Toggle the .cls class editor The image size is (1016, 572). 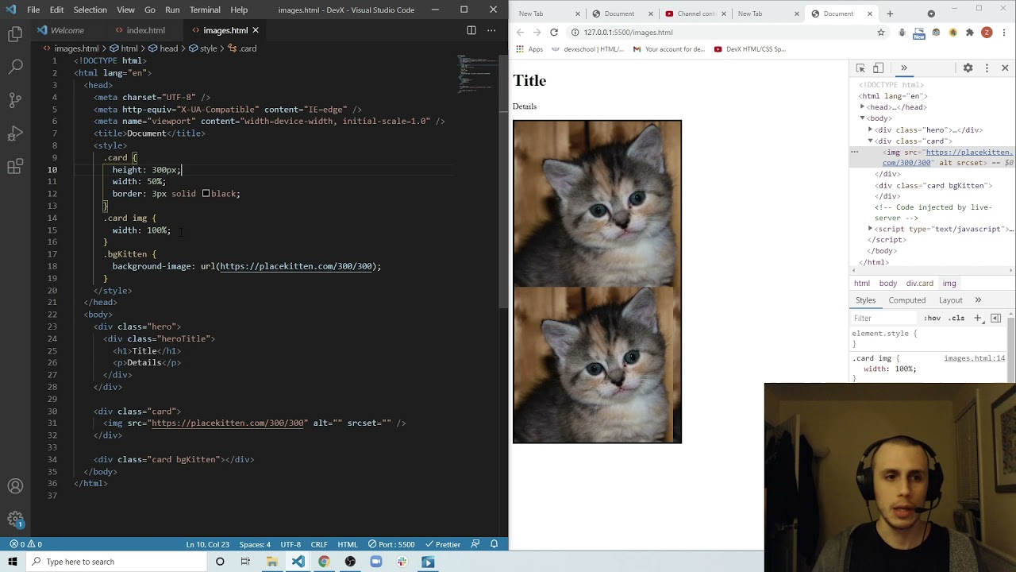tap(956, 319)
